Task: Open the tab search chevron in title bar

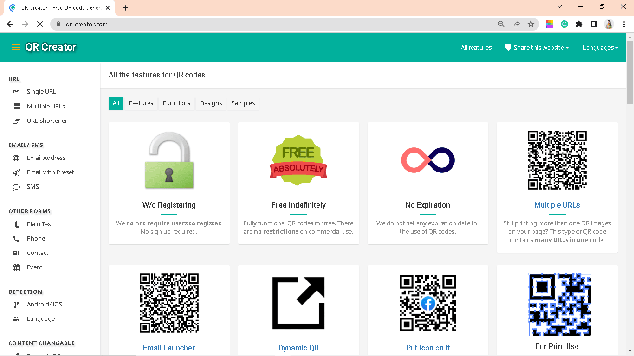Action: [559, 7]
